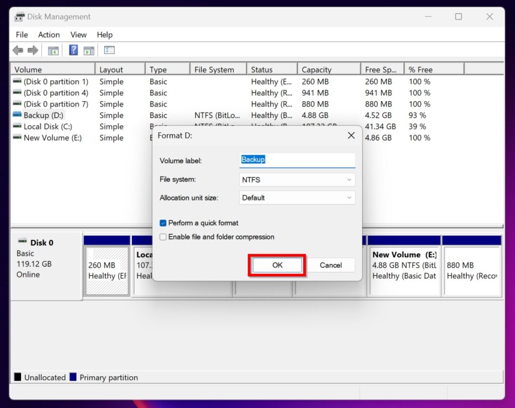This screenshot has height=408, width=515.
Task: Open the View menu
Action: [x=78, y=34]
